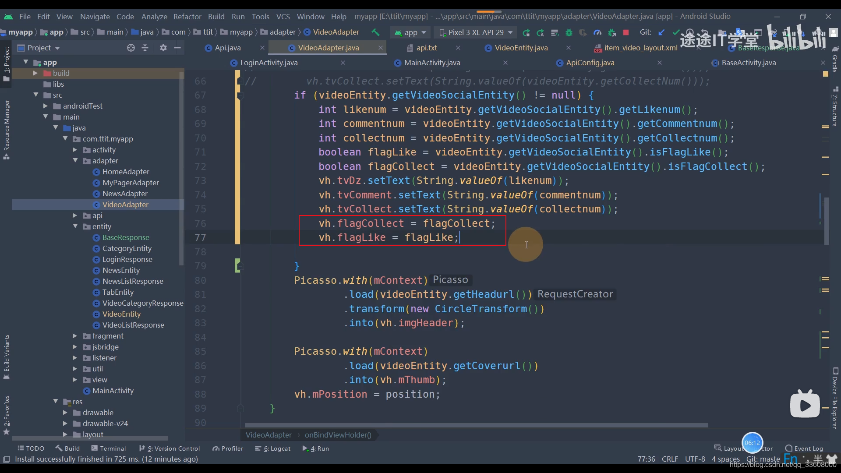
Task: Open the Resource Manager side panel
Action: (x=6, y=130)
